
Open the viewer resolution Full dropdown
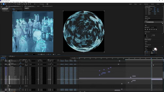point(34,54)
